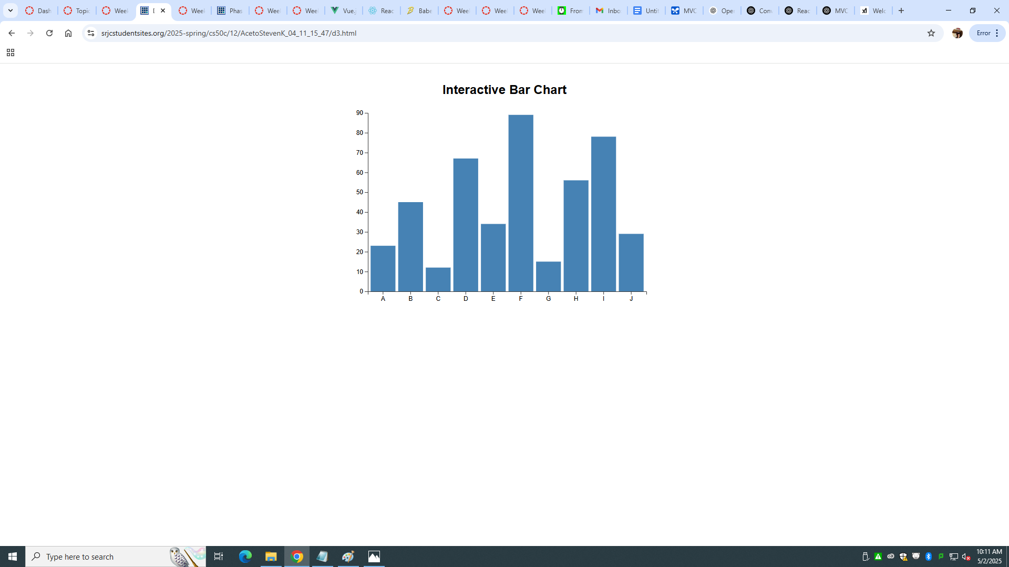Image resolution: width=1009 pixels, height=567 pixels.
Task: Open a new tab with plus button
Action: pos(901,10)
